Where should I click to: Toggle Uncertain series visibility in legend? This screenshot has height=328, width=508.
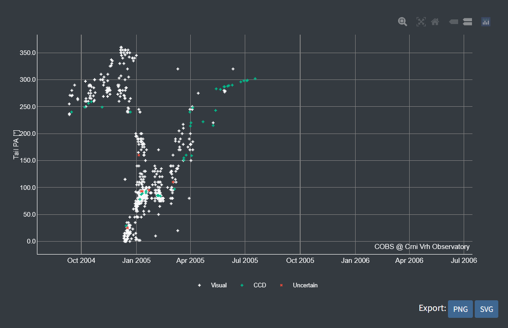tap(305, 285)
